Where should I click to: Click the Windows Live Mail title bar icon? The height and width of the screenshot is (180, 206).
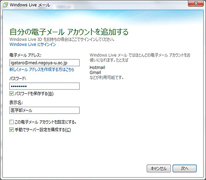pos(5,5)
